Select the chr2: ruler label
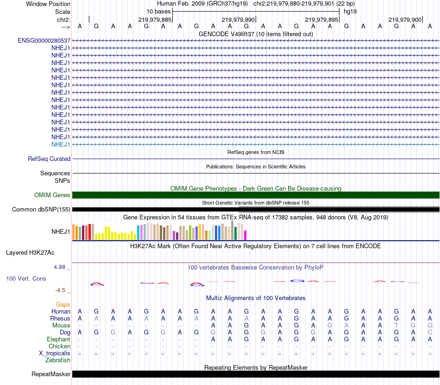The image size is (440, 385). tap(63, 19)
